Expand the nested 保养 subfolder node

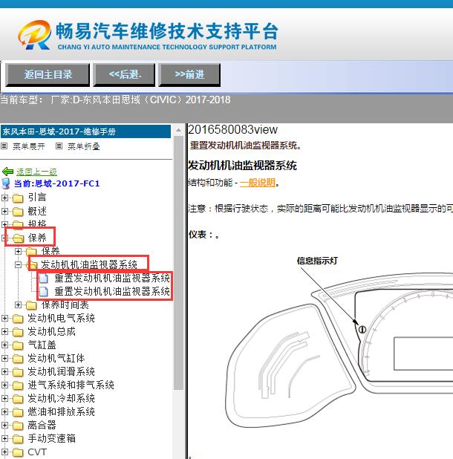click(18, 251)
